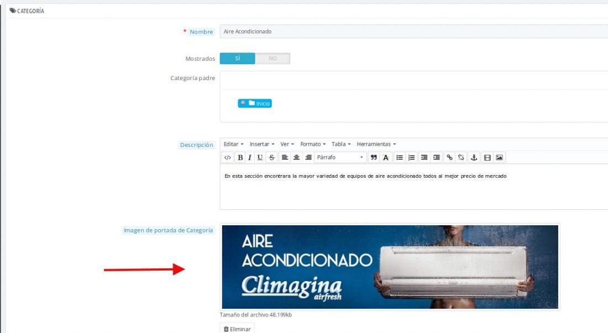Switch Mostrados to SÍ
Viewport: 608px width, 333px height.
(237, 59)
